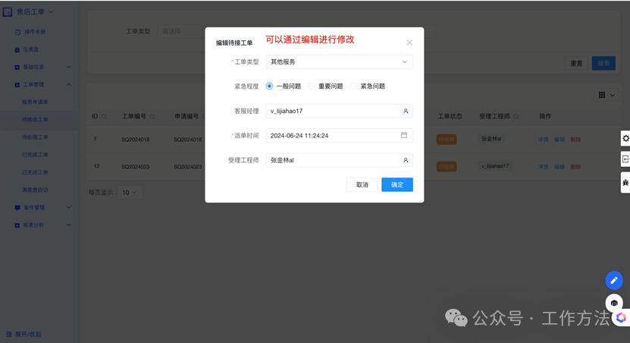Open 待处理工单 in the sidebar
Viewport: 630px width, 343px height.
(35, 137)
